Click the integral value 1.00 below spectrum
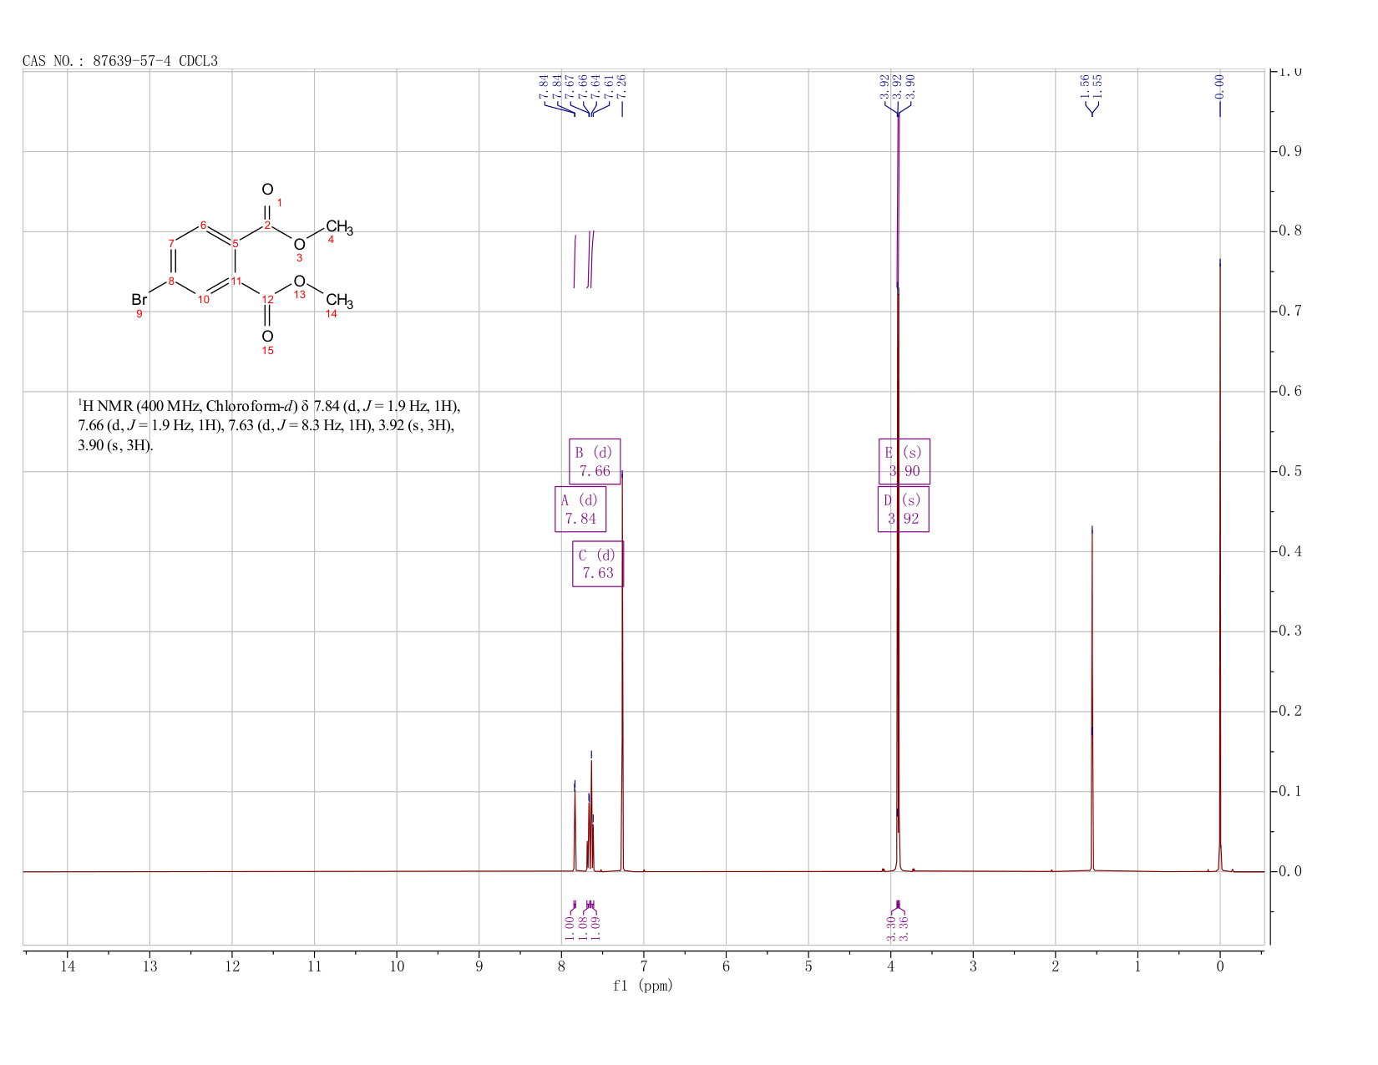This screenshot has height=1065, width=1378. pos(570,927)
